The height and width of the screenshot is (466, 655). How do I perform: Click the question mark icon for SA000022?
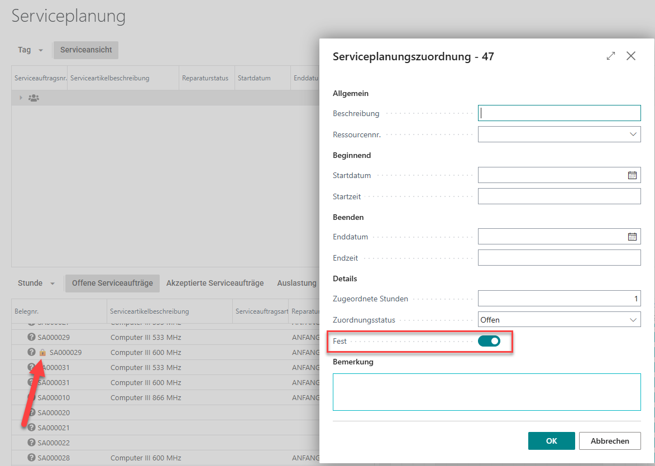[x=31, y=443]
